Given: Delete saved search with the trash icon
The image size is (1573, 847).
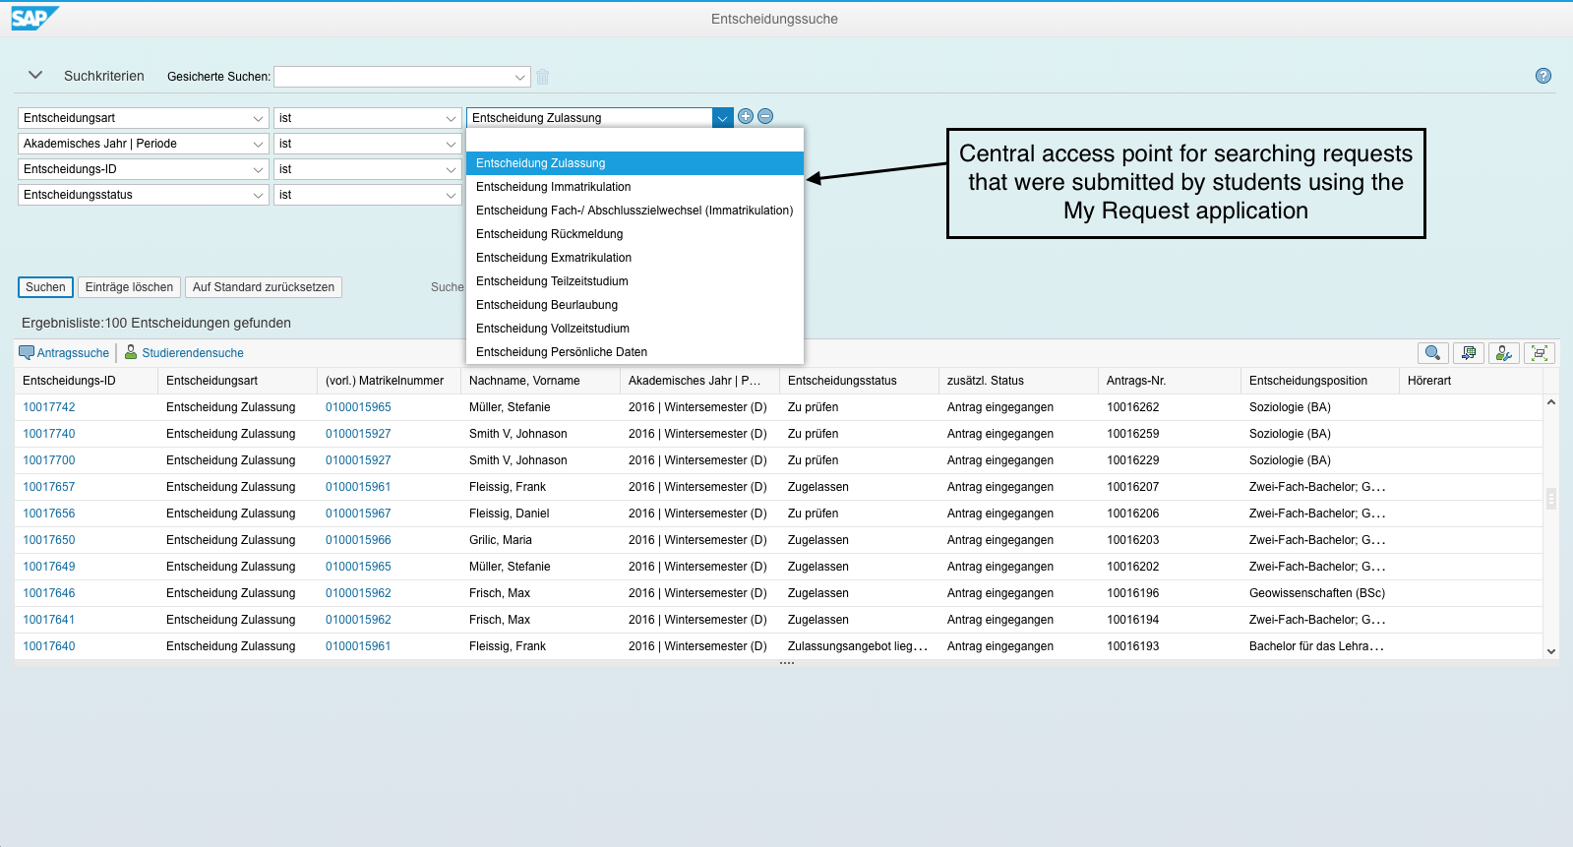Looking at the screenshot, I should coord(543,77).
